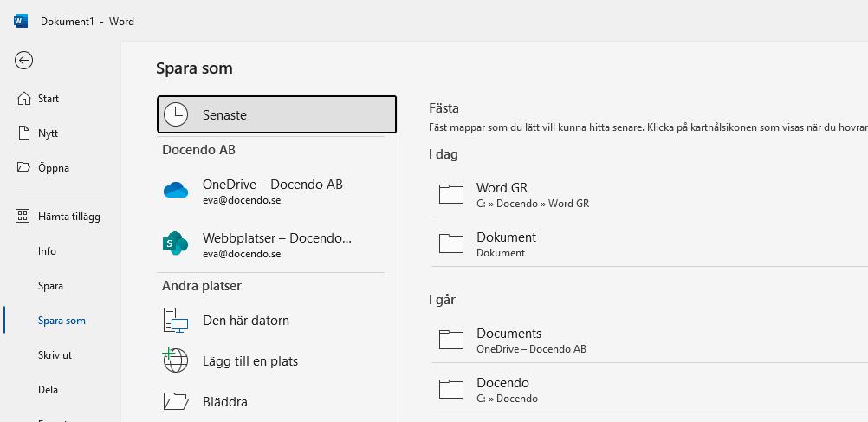Select the Dokument folder name under I dag
Screen dimensions: 868x422
tap(506, 237)
